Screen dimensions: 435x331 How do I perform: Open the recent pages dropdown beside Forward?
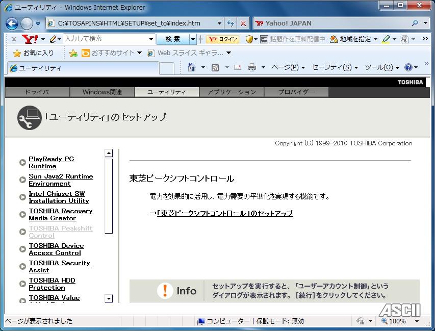point(38,24)
